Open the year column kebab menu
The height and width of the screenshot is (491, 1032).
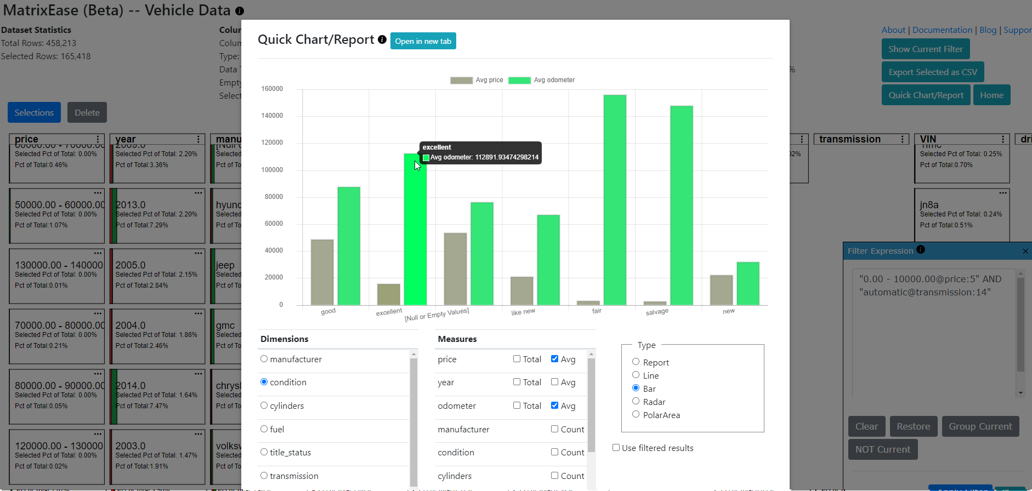coord(199,139)
